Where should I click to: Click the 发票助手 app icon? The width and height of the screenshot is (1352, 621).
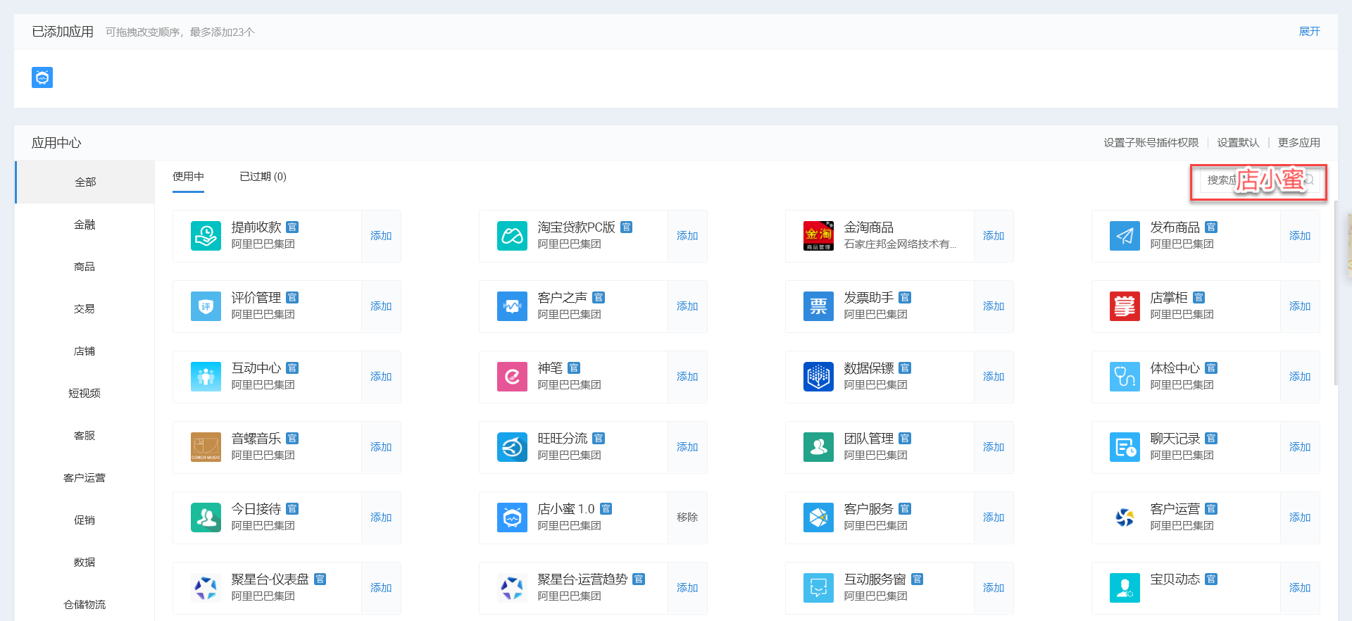(818, 306)
